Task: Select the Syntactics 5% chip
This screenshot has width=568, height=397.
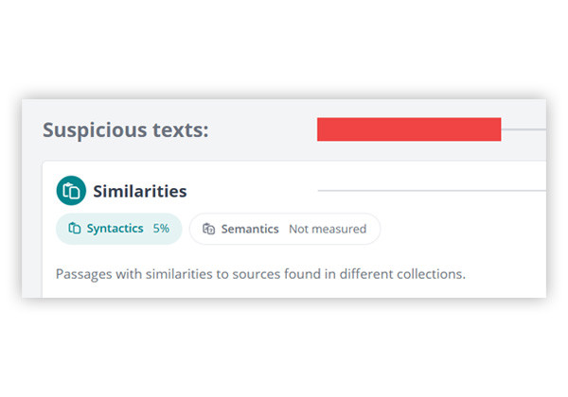Action: tap(118, 229)
